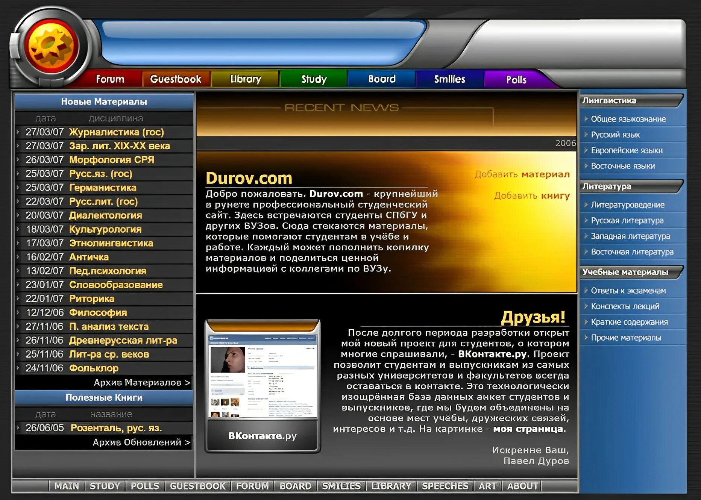
Task: Open Философия material
Action: tap(98, 313)
